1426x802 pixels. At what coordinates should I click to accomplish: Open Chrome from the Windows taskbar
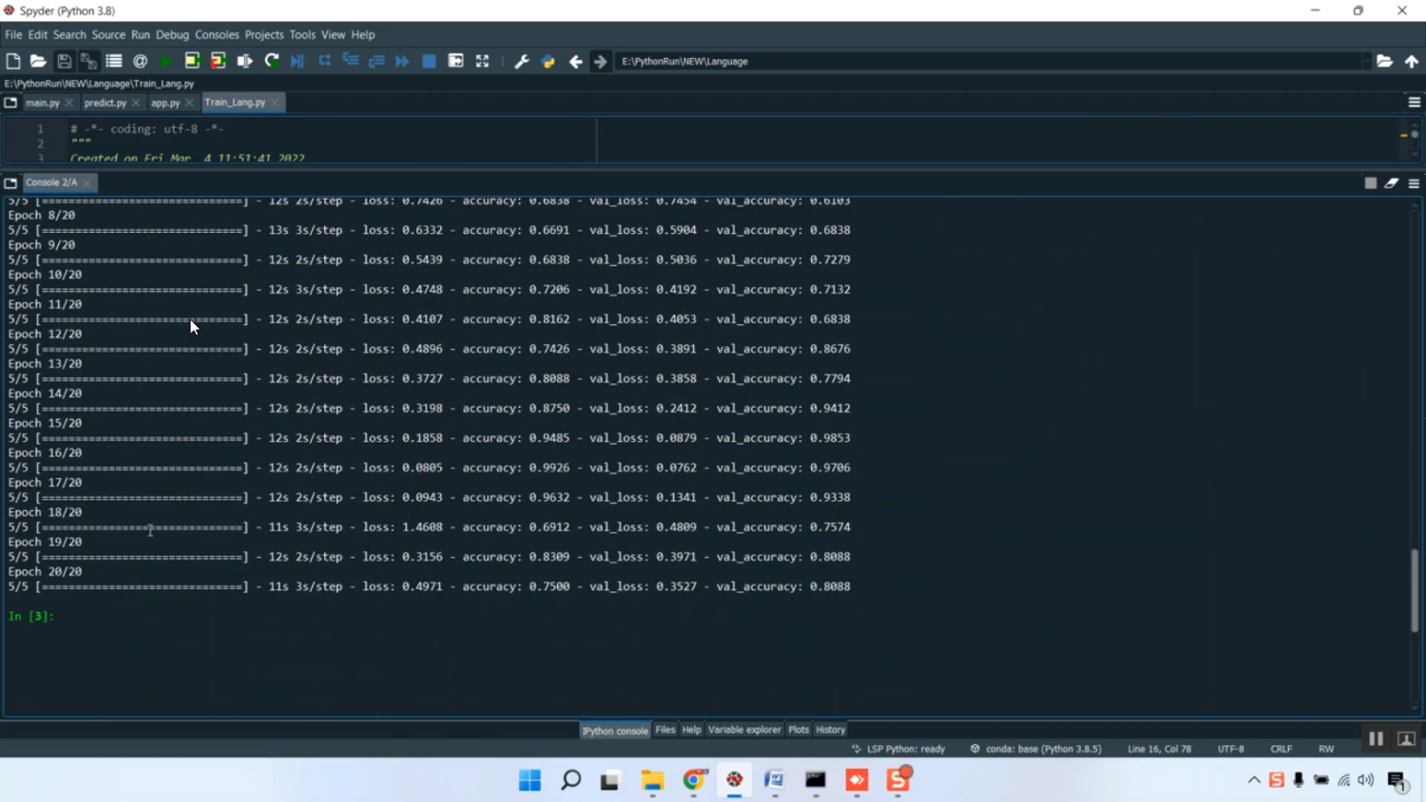(x=694, y=780)
